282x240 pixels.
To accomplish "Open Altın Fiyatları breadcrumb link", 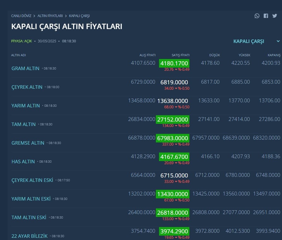I will coord(50,16).
